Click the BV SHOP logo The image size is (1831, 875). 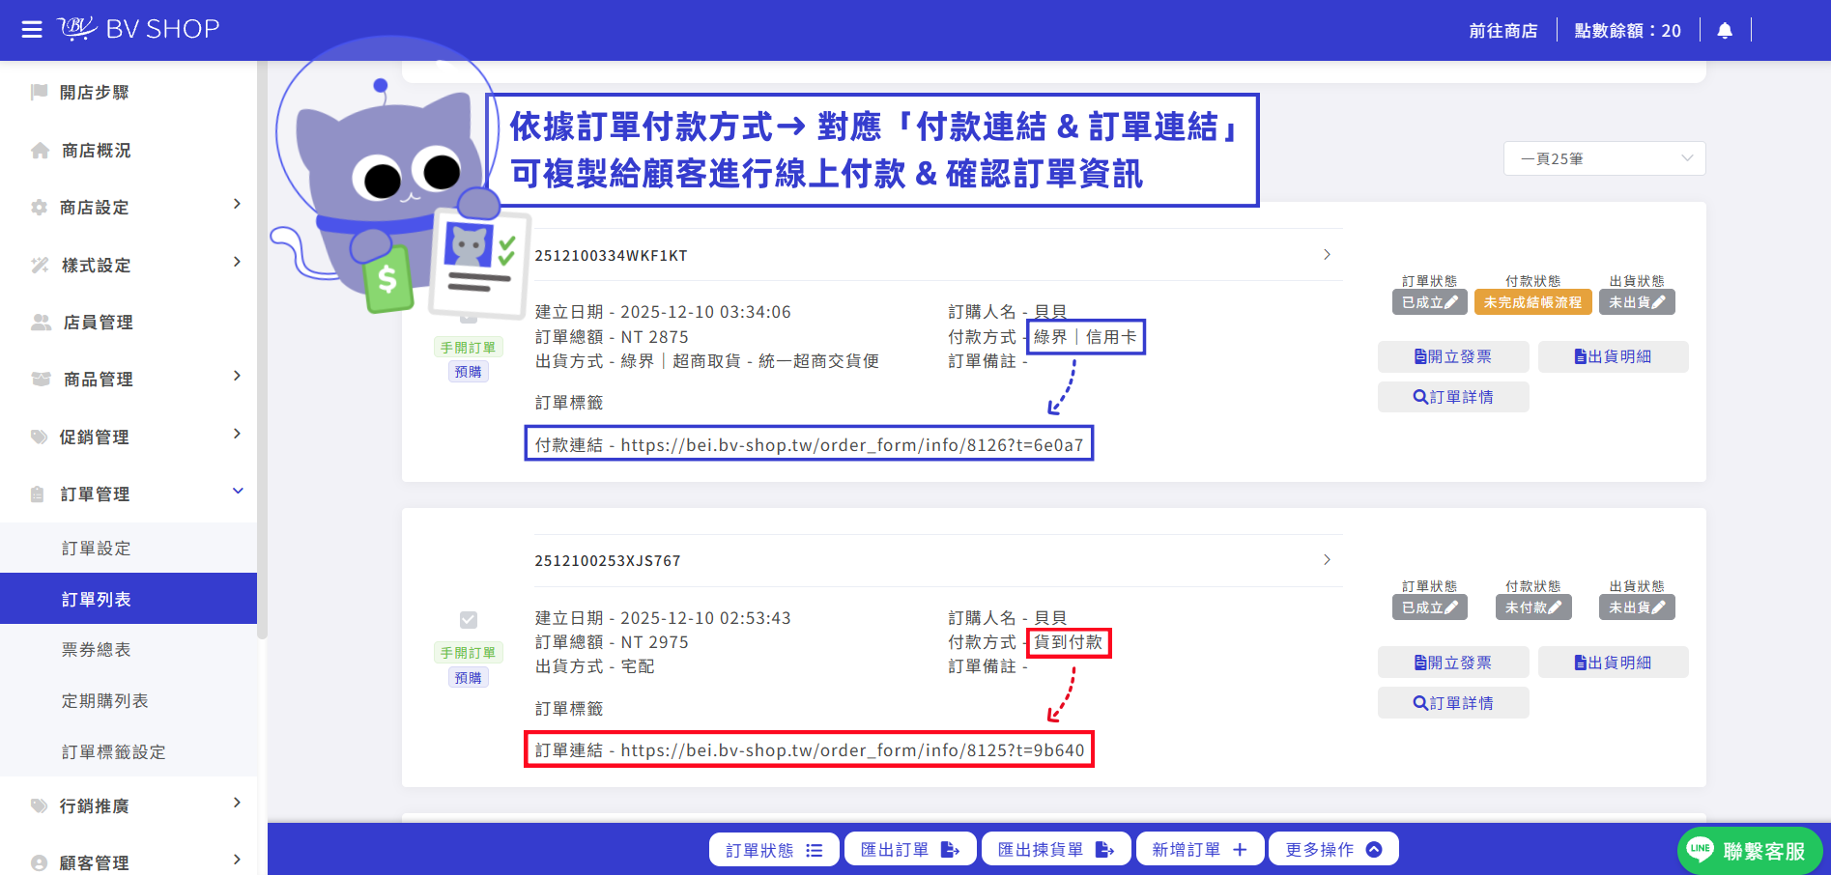coord(138,29)
